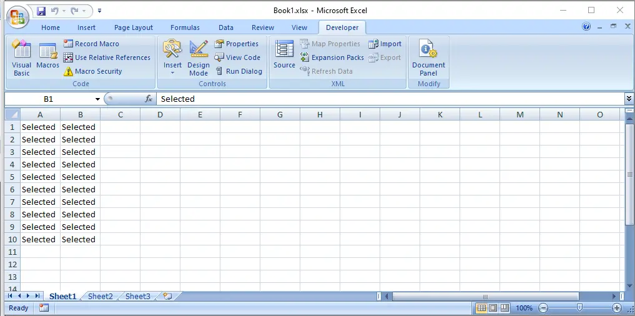Click Run Dialog
Screen dimensions: 635x316
(239, 71)
